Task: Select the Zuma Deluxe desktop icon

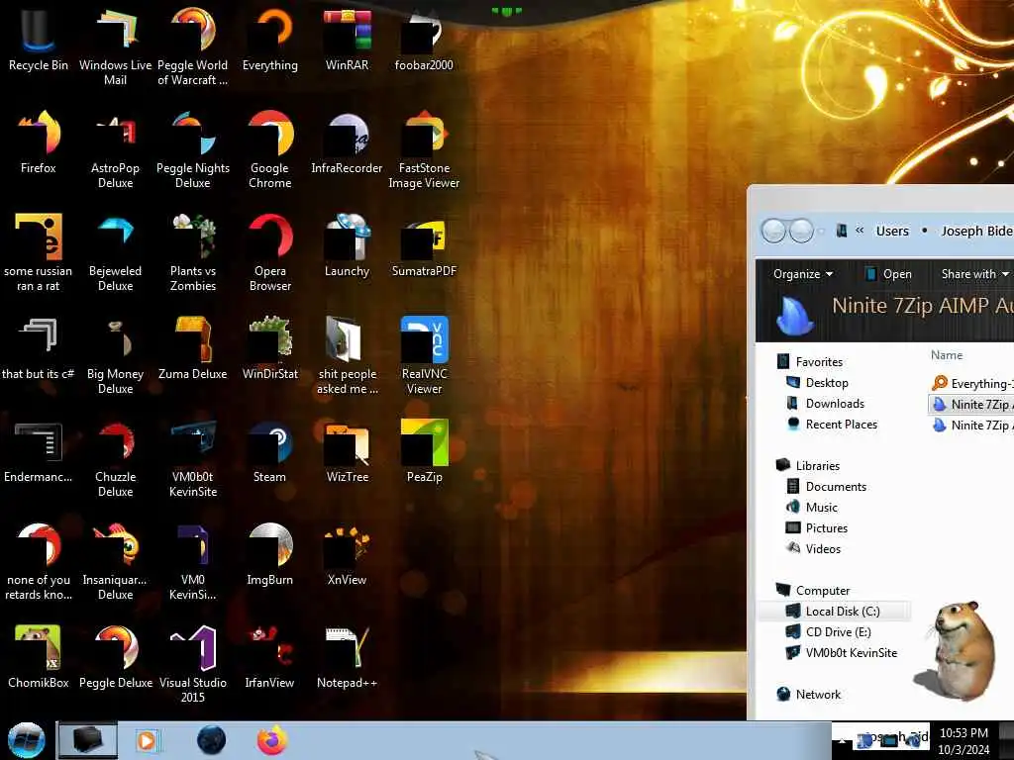Action: tap(193, 348)
